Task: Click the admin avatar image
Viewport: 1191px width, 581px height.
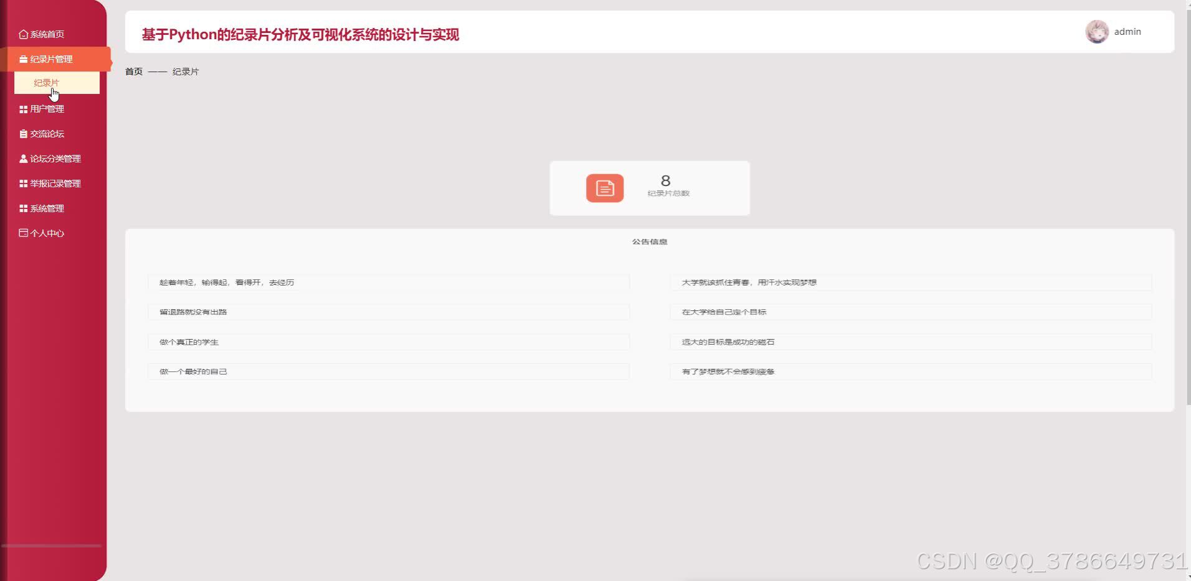Action: tap(1098, 31)
